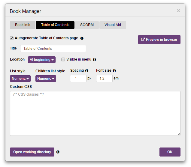Enable the Visible in menu checkbox
The image size is (191, 167).
[63, 59]
